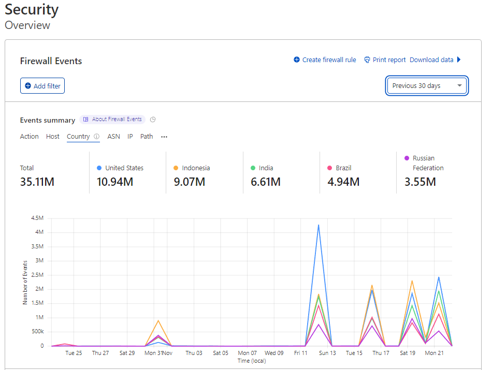Click the tallest United States peak on chart
Viewport: 492px width, 370px height.
pyautogui.click(x=319, y=225)
